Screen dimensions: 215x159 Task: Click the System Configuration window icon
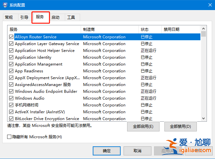[x=5, y=5]
